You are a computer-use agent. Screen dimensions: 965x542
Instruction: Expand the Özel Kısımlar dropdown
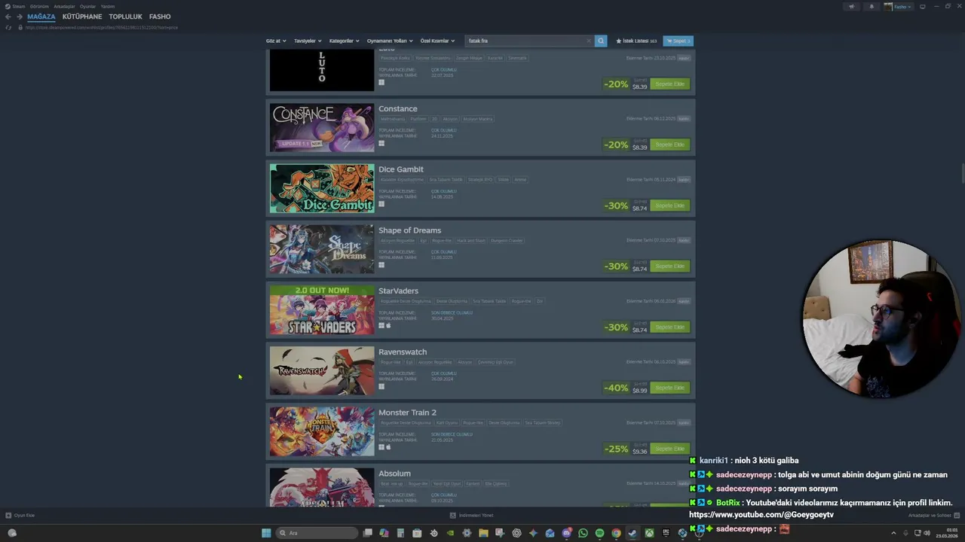point(437,41)
